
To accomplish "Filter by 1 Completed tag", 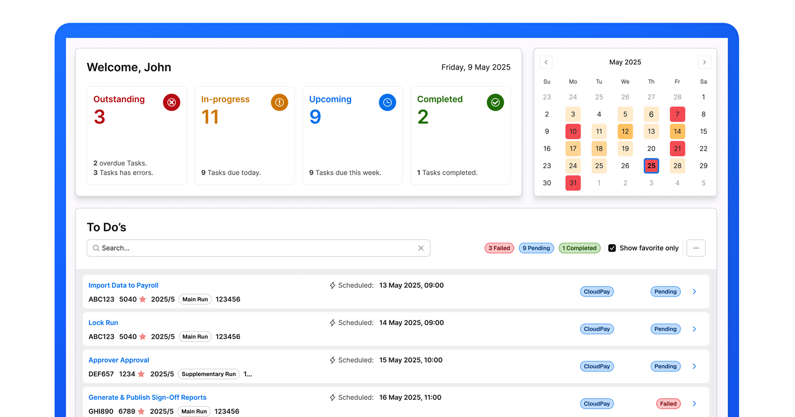I will pyautogui.click(x=580, y=248).
